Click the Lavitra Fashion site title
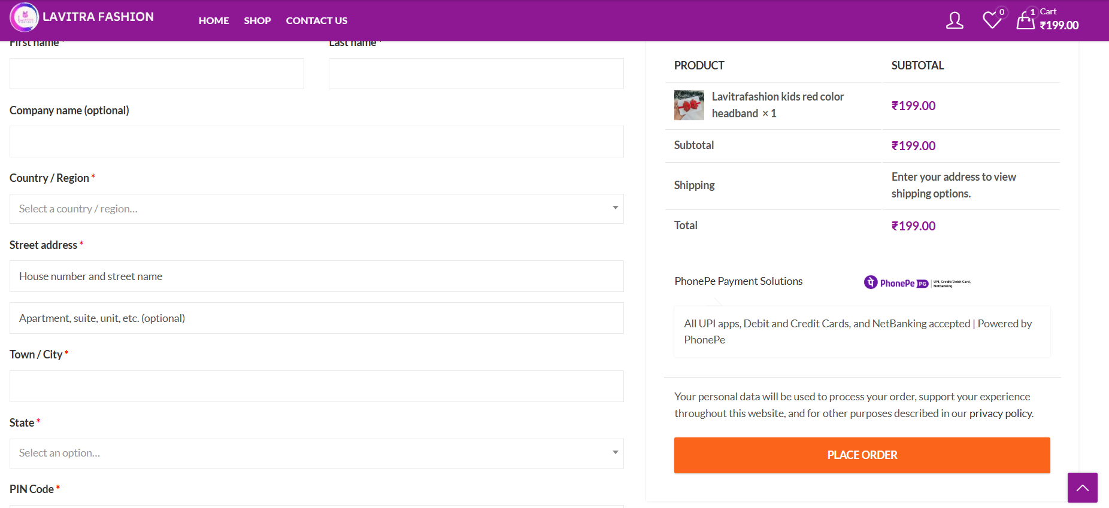 (x=98, y=17)
